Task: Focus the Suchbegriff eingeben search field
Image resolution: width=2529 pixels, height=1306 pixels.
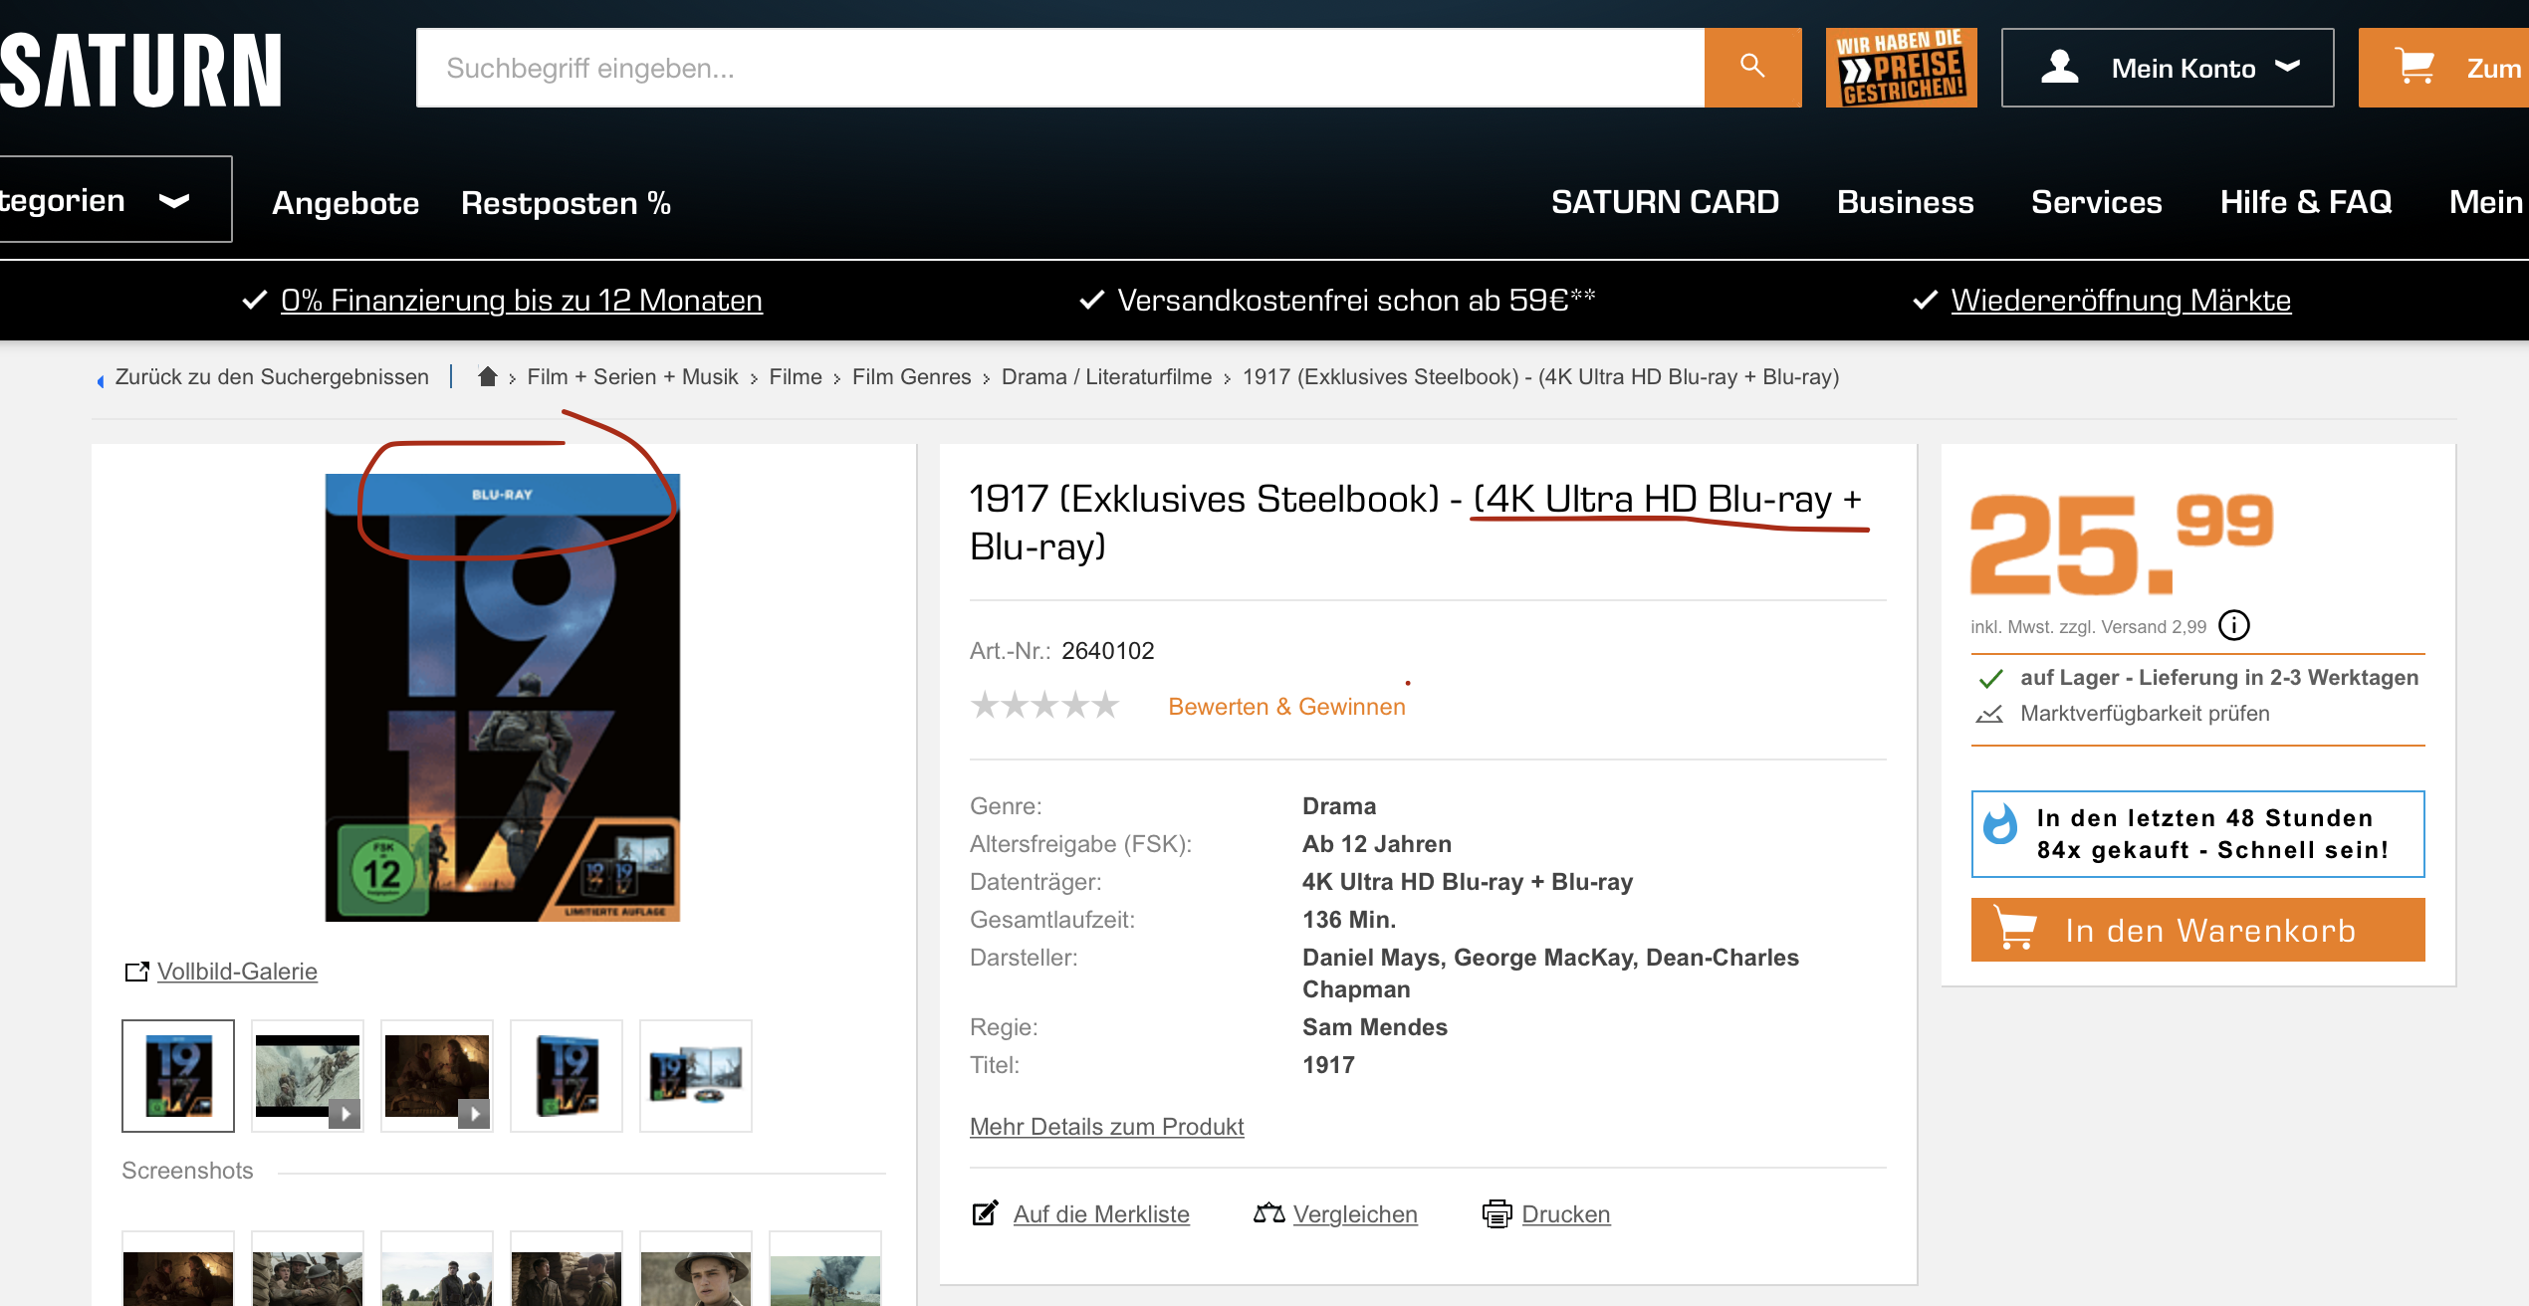Action: [x=1059, y=68]
